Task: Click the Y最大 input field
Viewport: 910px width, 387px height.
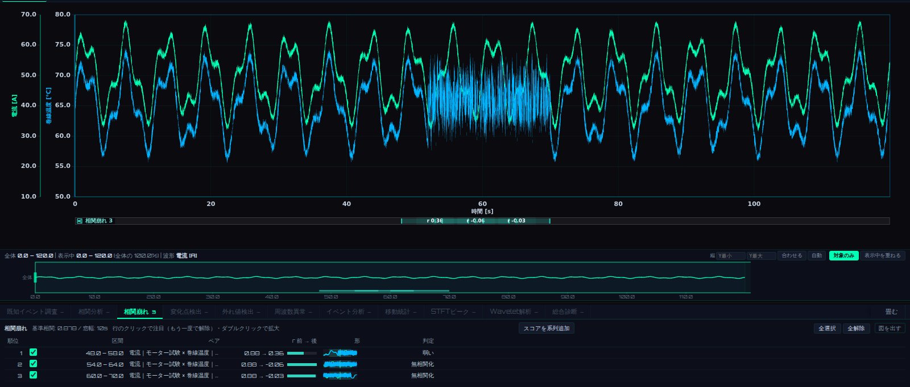Action: [x=762, y=256]
